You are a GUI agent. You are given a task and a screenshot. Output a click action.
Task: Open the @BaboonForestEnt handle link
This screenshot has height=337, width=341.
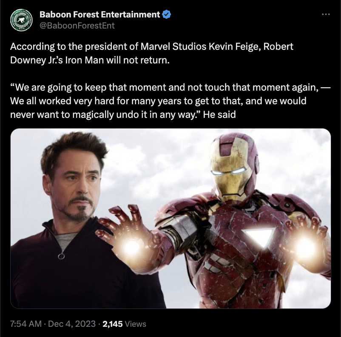coord(77,26)
